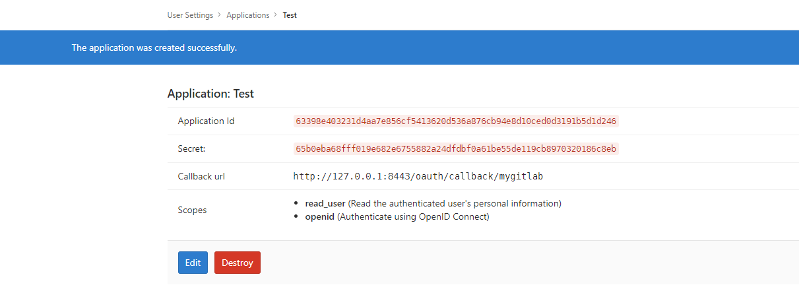Screen dimensions: 799x287
Task: Click the Scopes row label
Action: tap(192, 210)
